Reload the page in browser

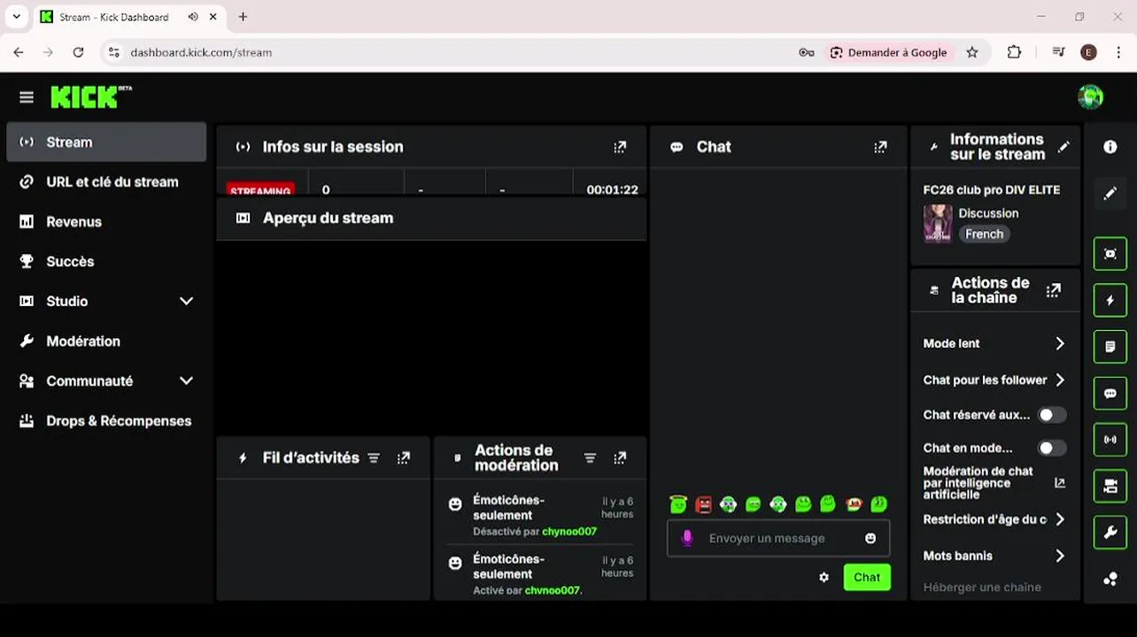[x=78, y=52]
